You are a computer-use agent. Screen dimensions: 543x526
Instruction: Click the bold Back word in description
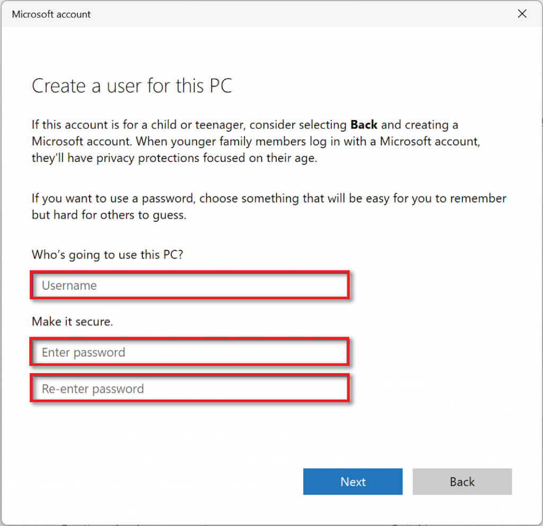point(364,125)
